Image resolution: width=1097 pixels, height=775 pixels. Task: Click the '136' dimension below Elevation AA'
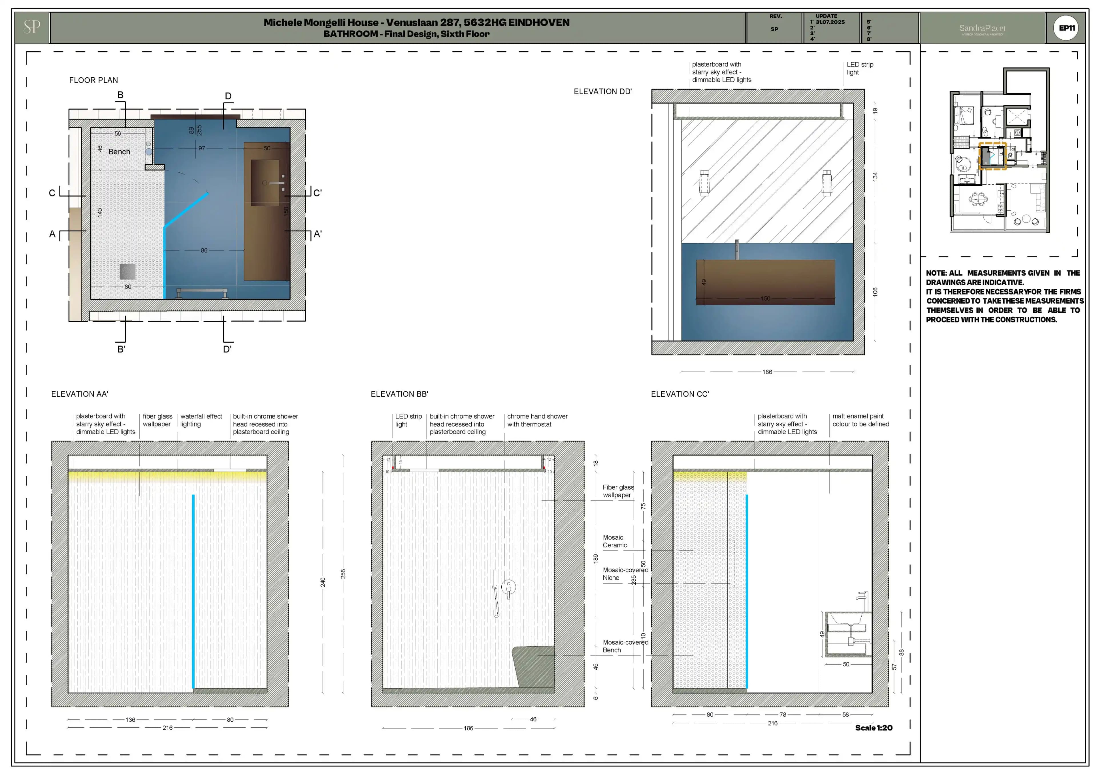click(x=131, y=720)
